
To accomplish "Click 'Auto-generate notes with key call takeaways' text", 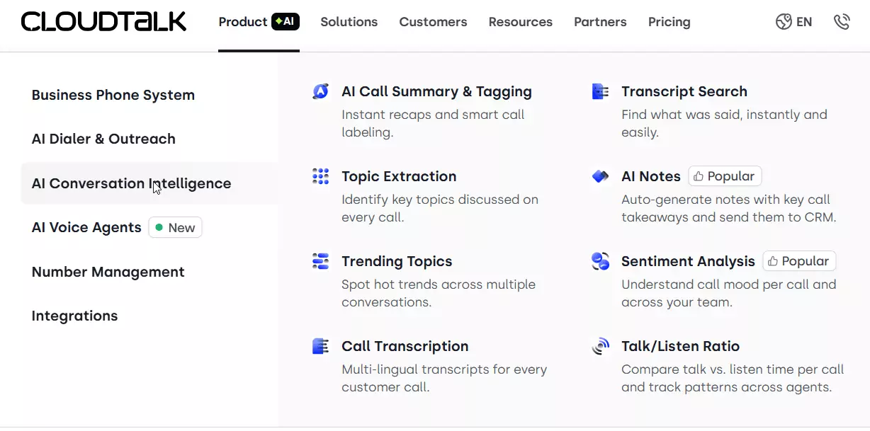I will click(x=729, y=208).
